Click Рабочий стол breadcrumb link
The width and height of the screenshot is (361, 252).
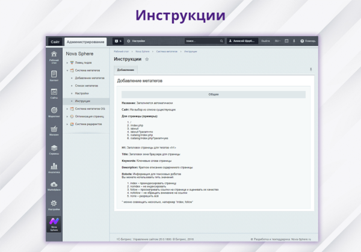tap(121, 52)
